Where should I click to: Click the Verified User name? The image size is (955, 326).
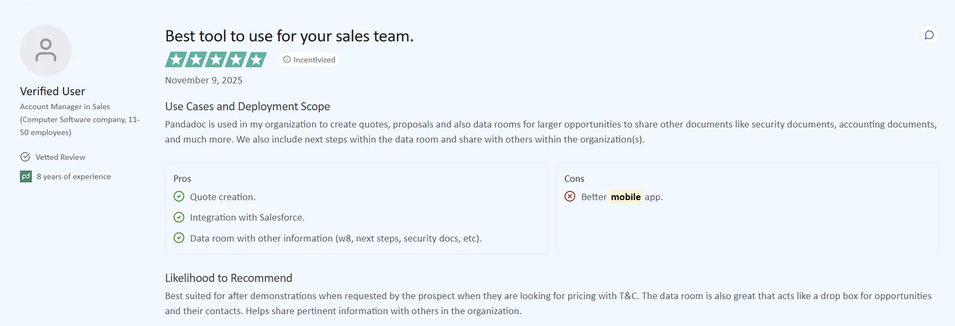coord(52,91)
